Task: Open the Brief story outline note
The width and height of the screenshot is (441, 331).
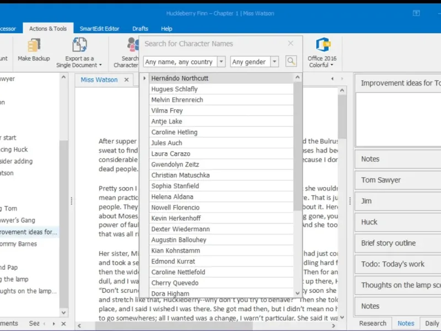Action: pos(397,243)
